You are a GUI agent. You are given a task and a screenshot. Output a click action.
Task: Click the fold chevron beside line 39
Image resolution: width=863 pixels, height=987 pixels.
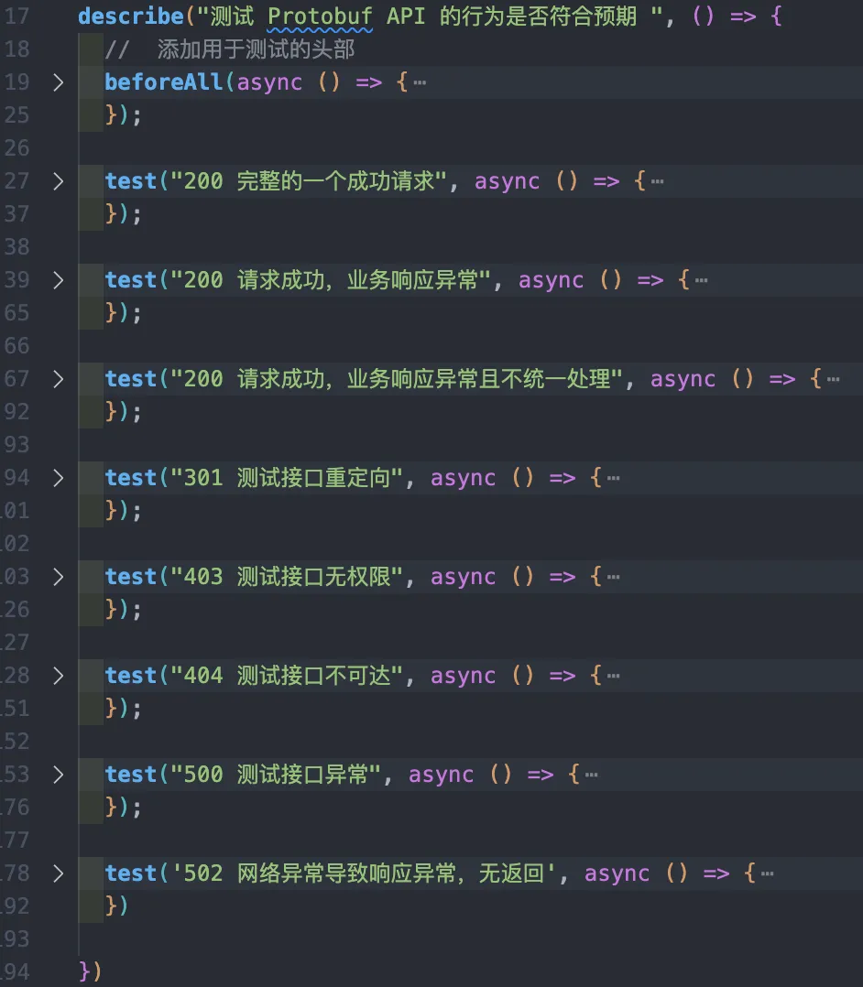58,279
